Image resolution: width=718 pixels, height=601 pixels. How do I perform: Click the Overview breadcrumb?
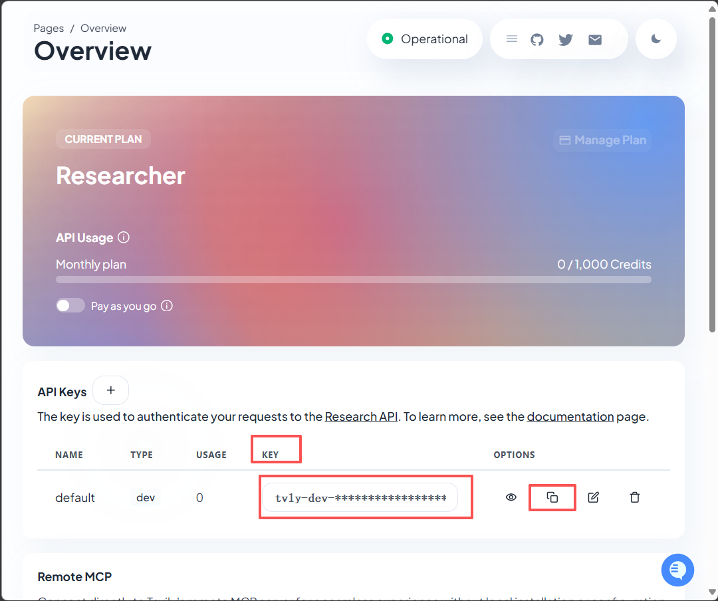pyautogui.click(x=104, y=29)
